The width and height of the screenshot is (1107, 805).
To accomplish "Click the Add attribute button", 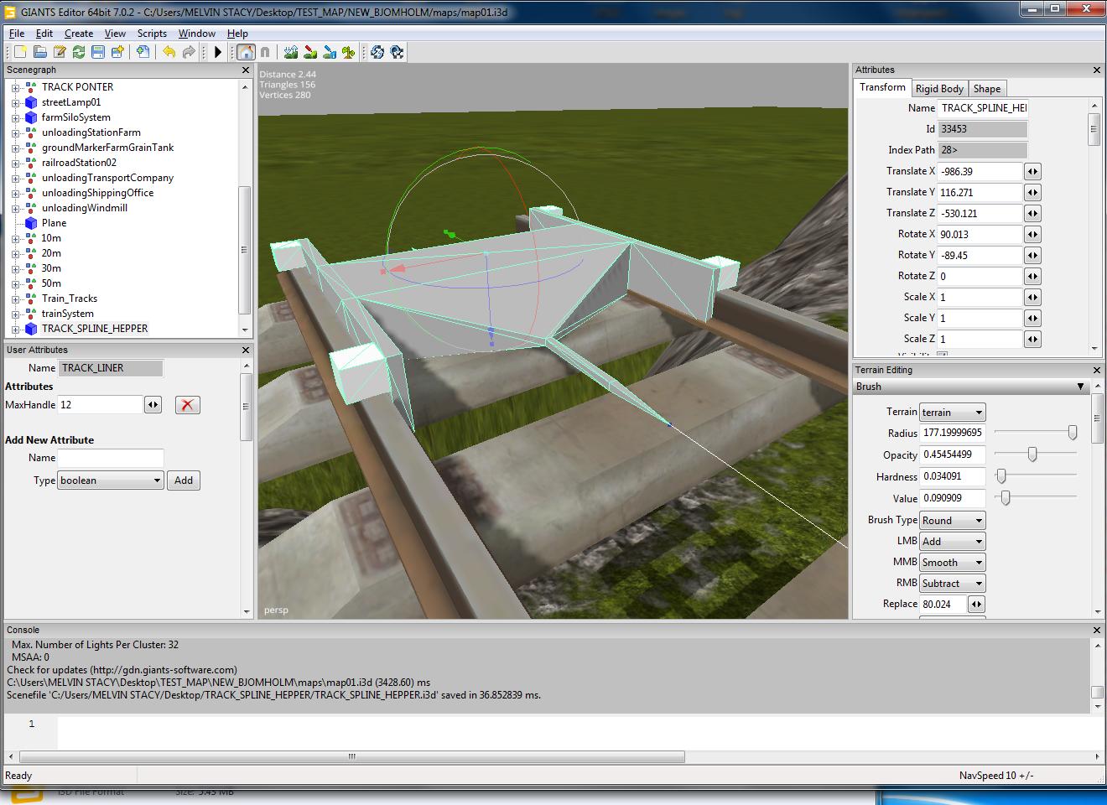I will 184,480.
